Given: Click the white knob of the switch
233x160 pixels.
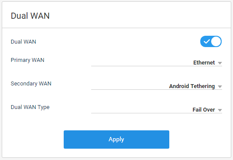Looking at the screenshot, I should pyautogui.click(x=216, y=41).
